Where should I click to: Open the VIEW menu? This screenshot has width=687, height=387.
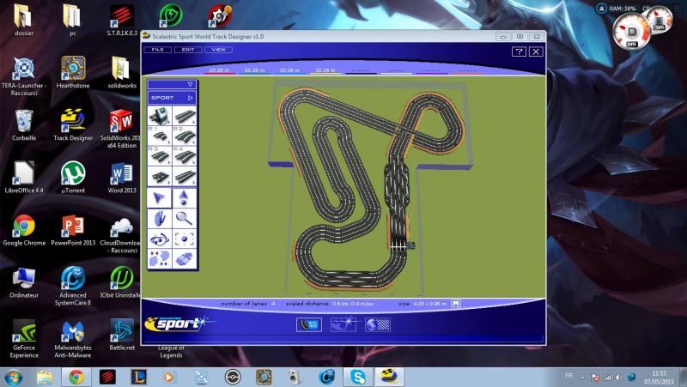tap(218, 50)
